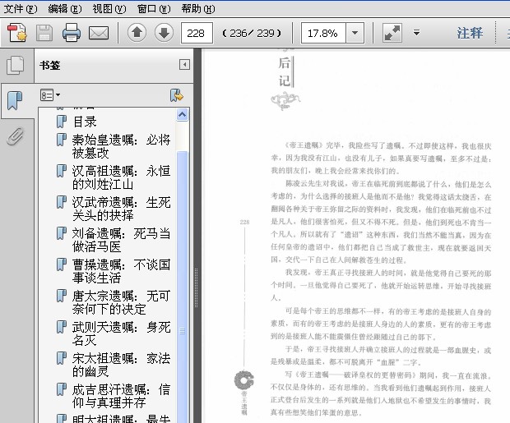The image size is (510, 423).
Task: Collapse the 书签 panel arrow
Action: coord(184,65)
